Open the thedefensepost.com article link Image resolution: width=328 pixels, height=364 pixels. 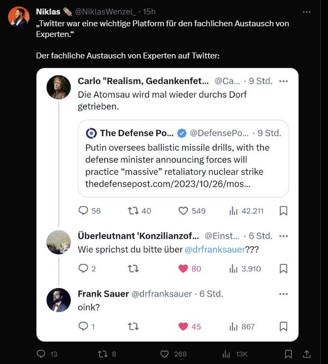[x=167, y=184]
